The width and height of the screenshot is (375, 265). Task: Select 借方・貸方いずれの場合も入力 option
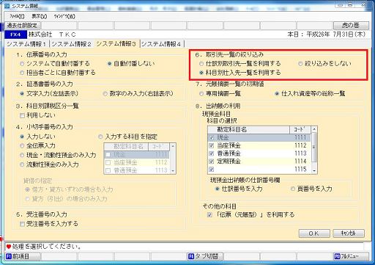coord(28,189)
